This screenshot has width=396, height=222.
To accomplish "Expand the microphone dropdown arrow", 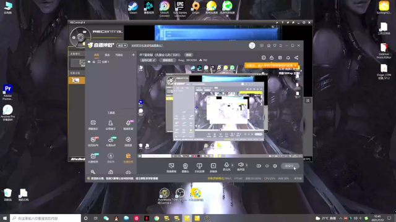I will (233, 165).
